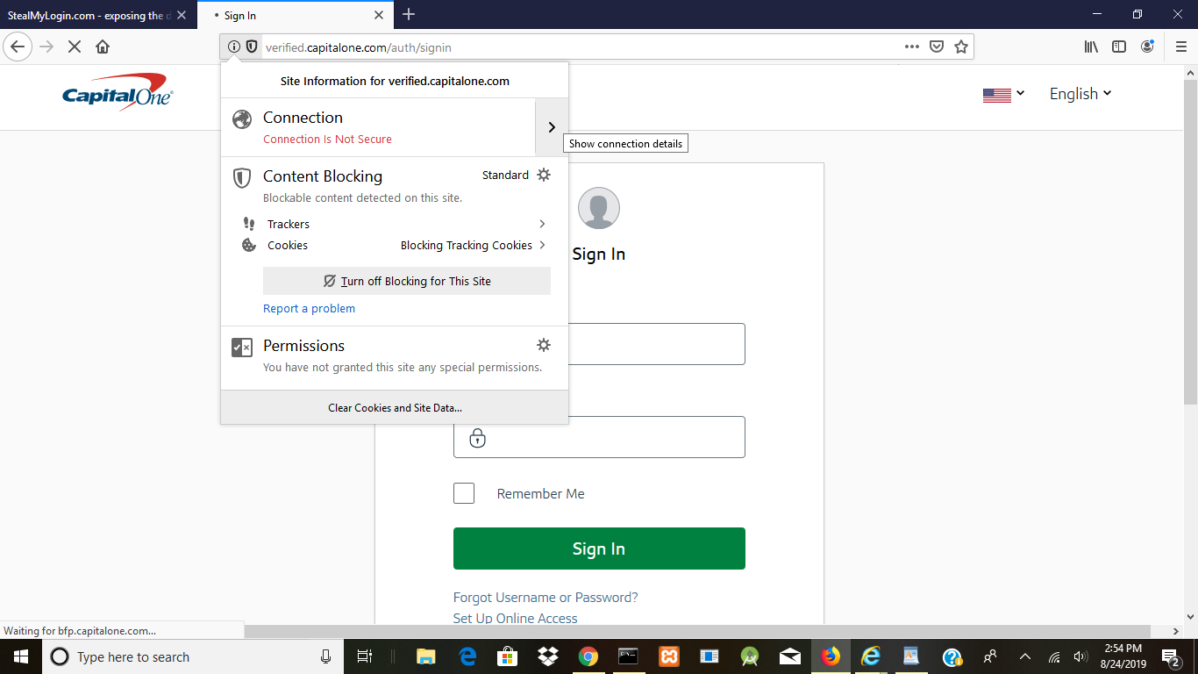Image resolution: width=1198 pixels, height=674 pixels.
Task: Launch Microsoft Edge from the taskbar
Action: (467, 656)
